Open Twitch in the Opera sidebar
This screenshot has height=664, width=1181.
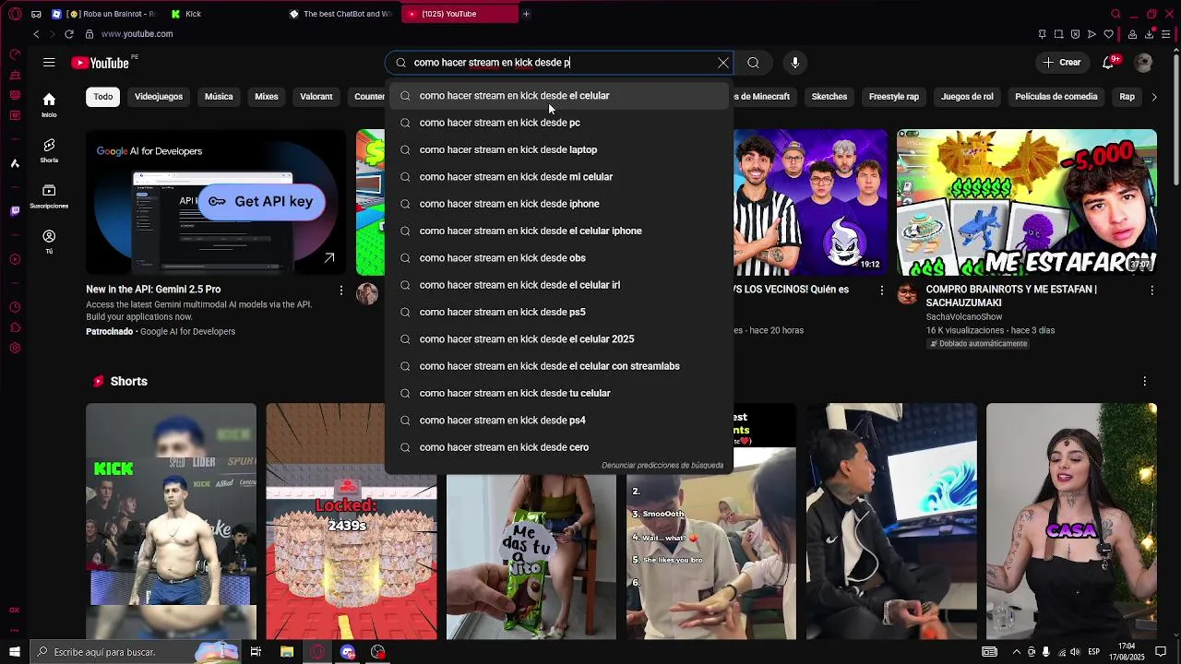[x=15, y=211]
